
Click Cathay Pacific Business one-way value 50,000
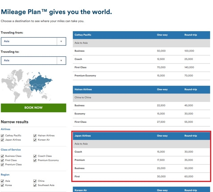click(161, 51)
